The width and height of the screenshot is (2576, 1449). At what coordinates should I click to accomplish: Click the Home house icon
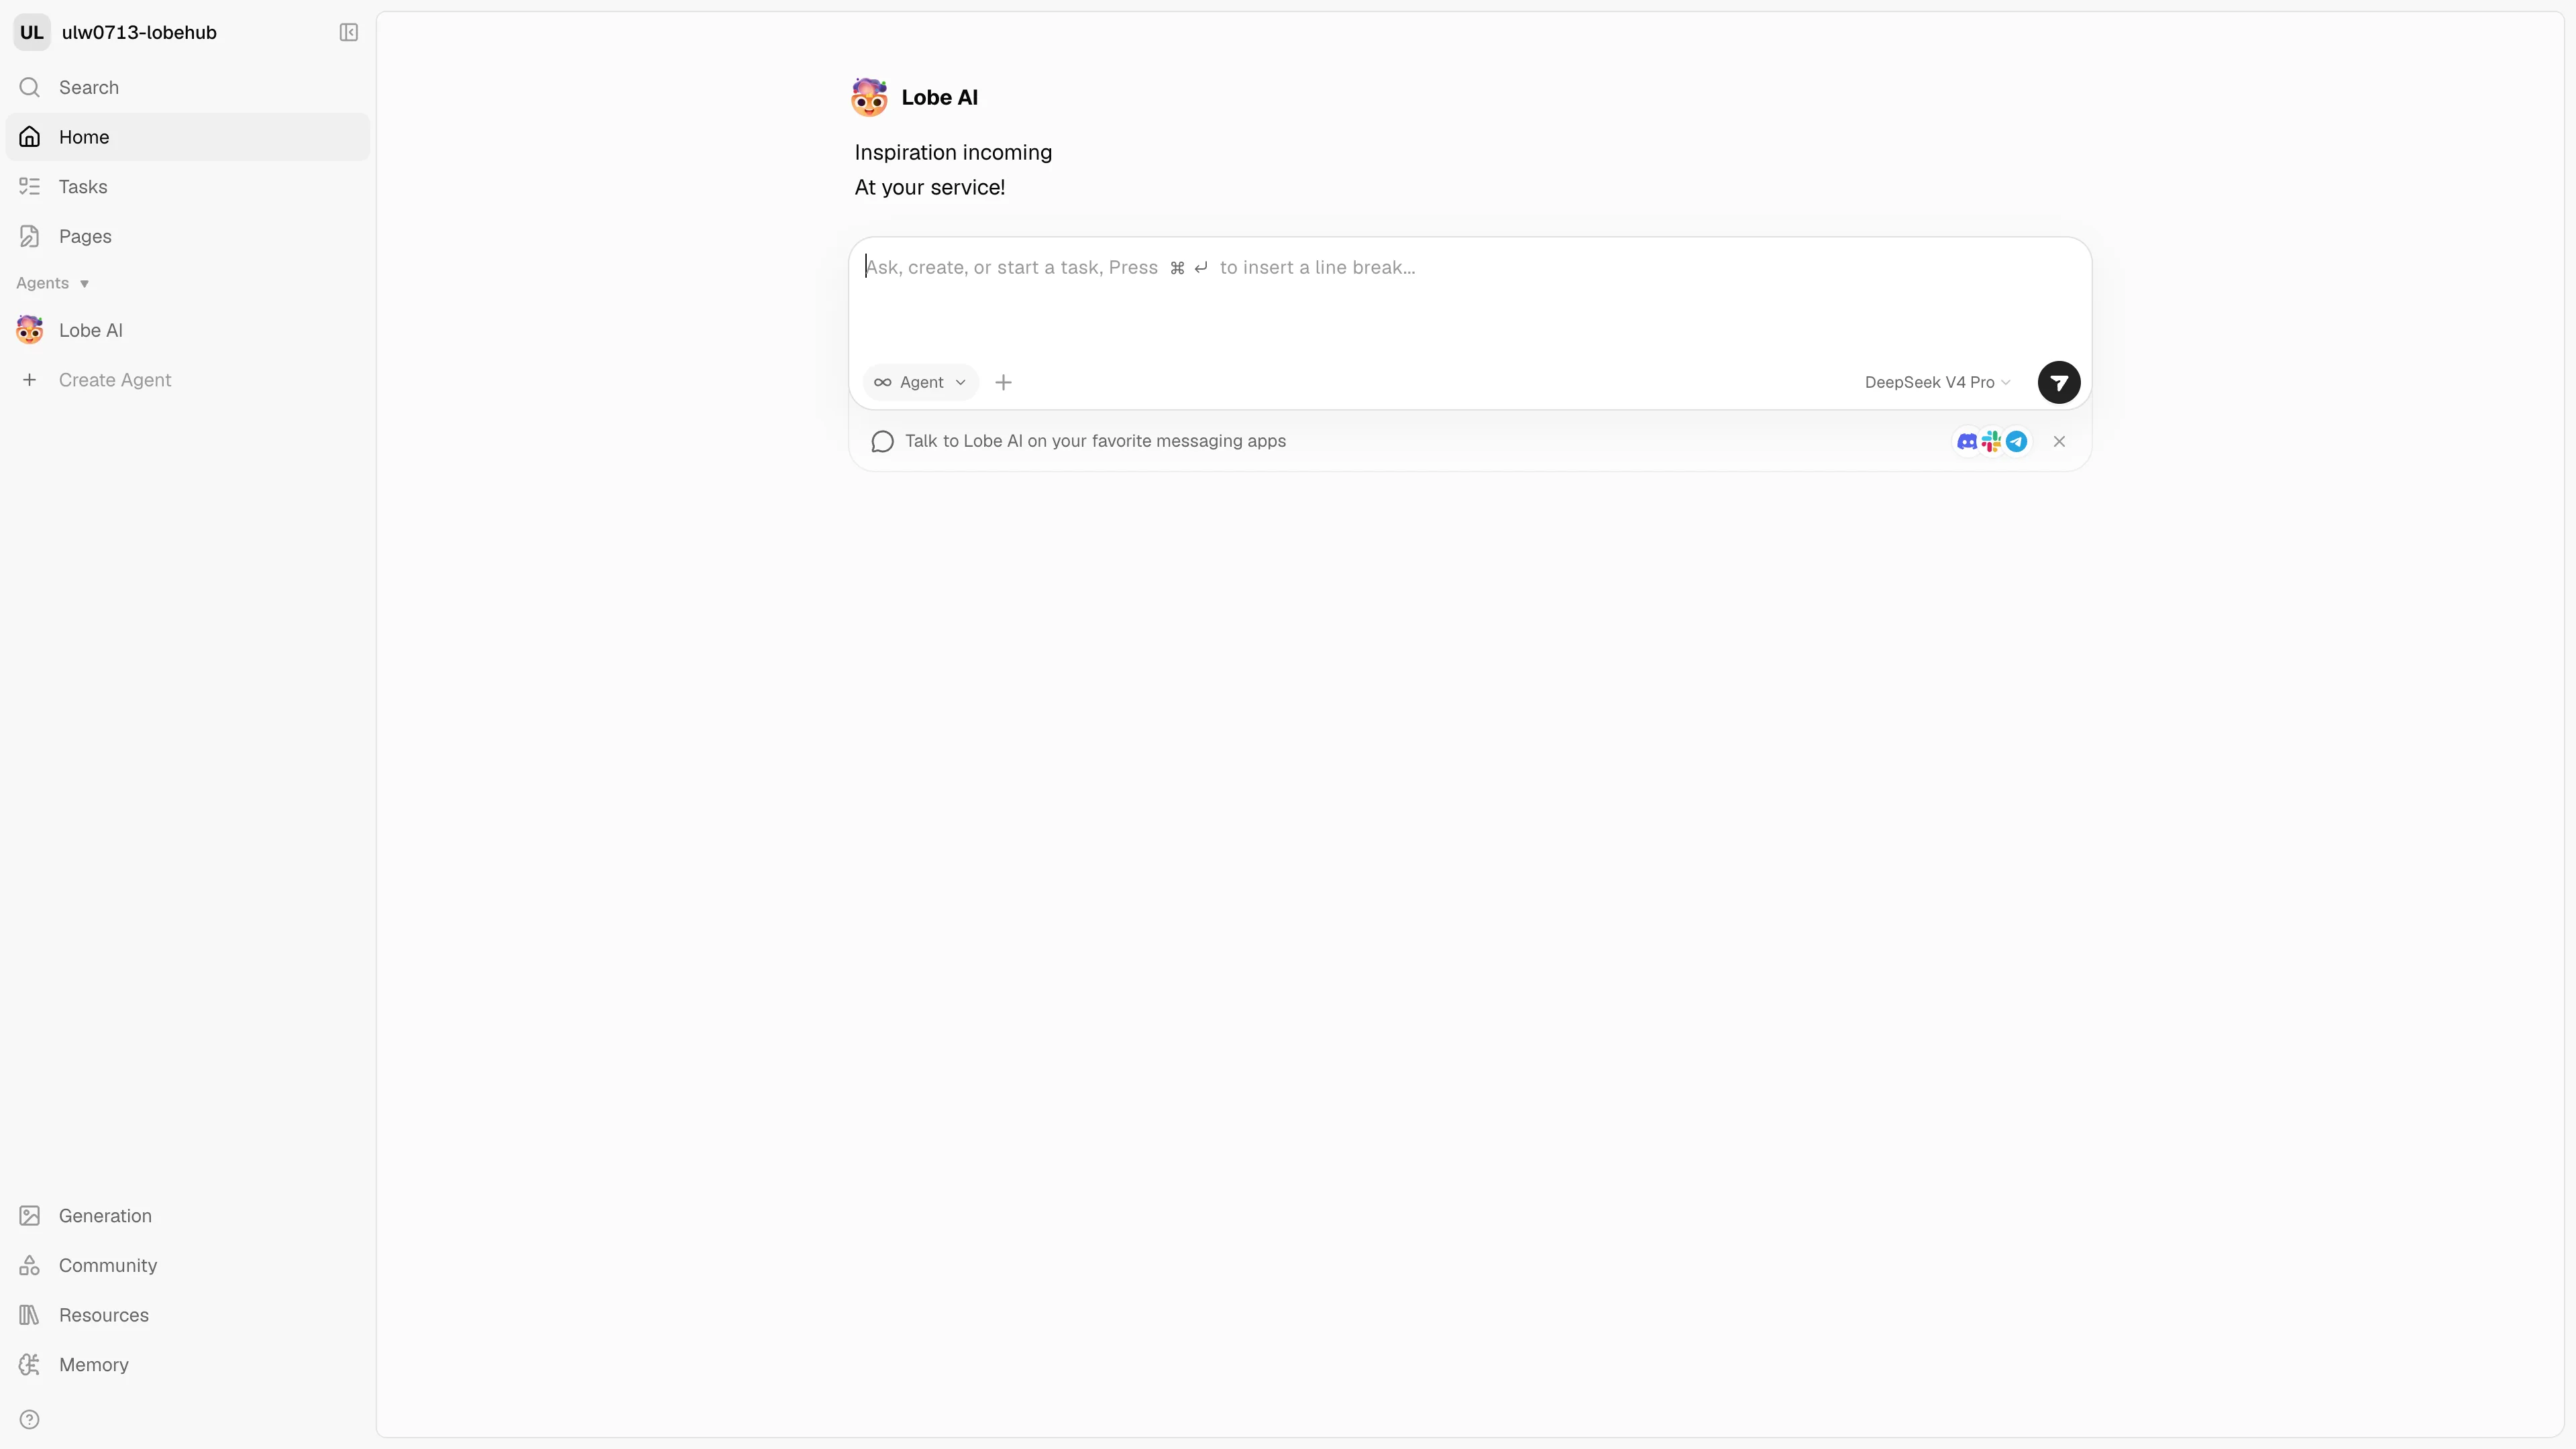click(x=30, y=137)
